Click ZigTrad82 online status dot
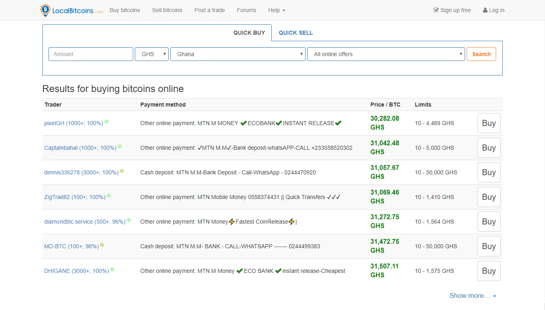Image resolution: width=545 pixels, height=310 pixels. (x=109, y=195)
